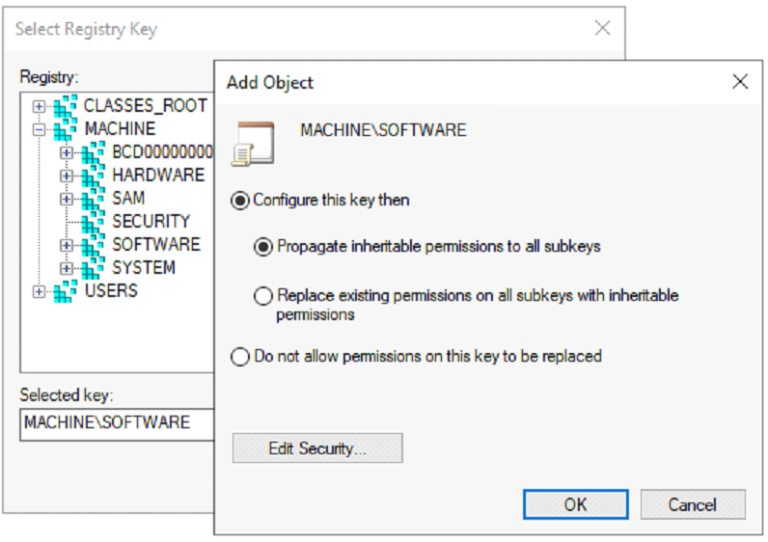Collapse the MACHINE tree node
The width and height of the screenshot is (768, 542).
click(39, 129)
